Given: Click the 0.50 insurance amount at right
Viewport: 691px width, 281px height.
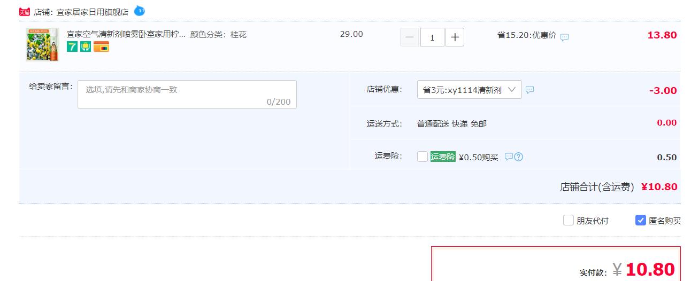Looking at the screenshot, I should pyautogui.click(x=667, y=157).
